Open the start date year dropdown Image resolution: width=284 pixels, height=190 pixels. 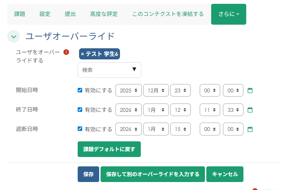point(128,90)
